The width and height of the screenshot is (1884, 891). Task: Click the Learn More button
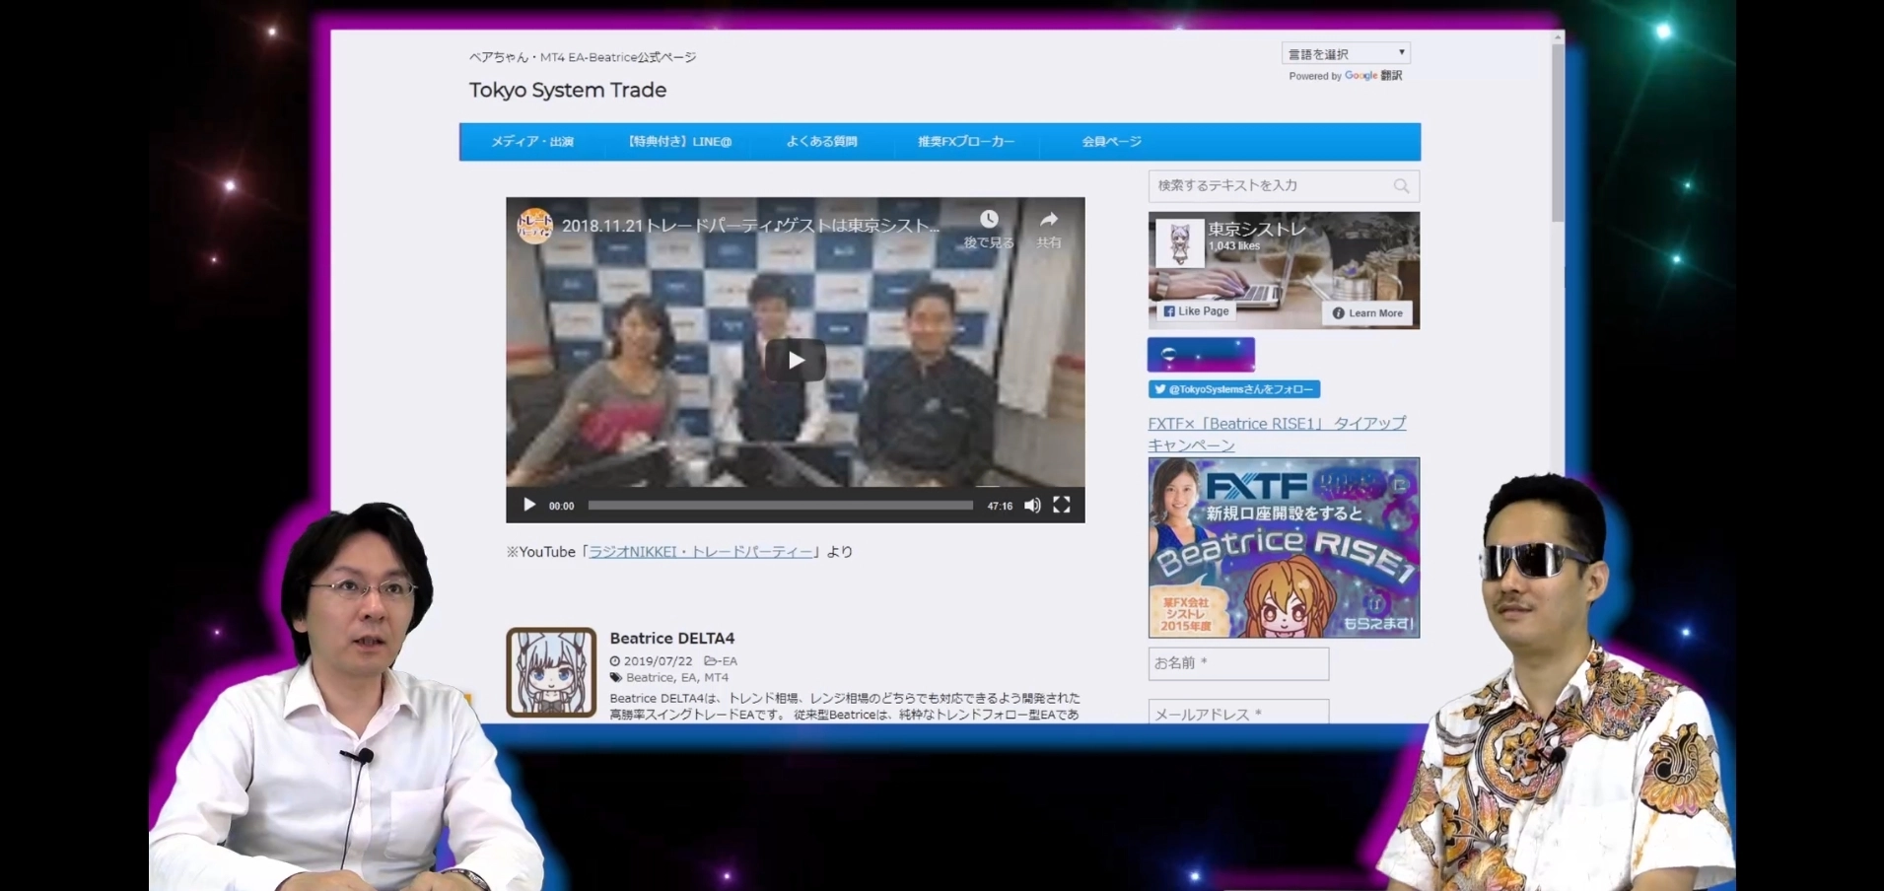coord(1367,313)
